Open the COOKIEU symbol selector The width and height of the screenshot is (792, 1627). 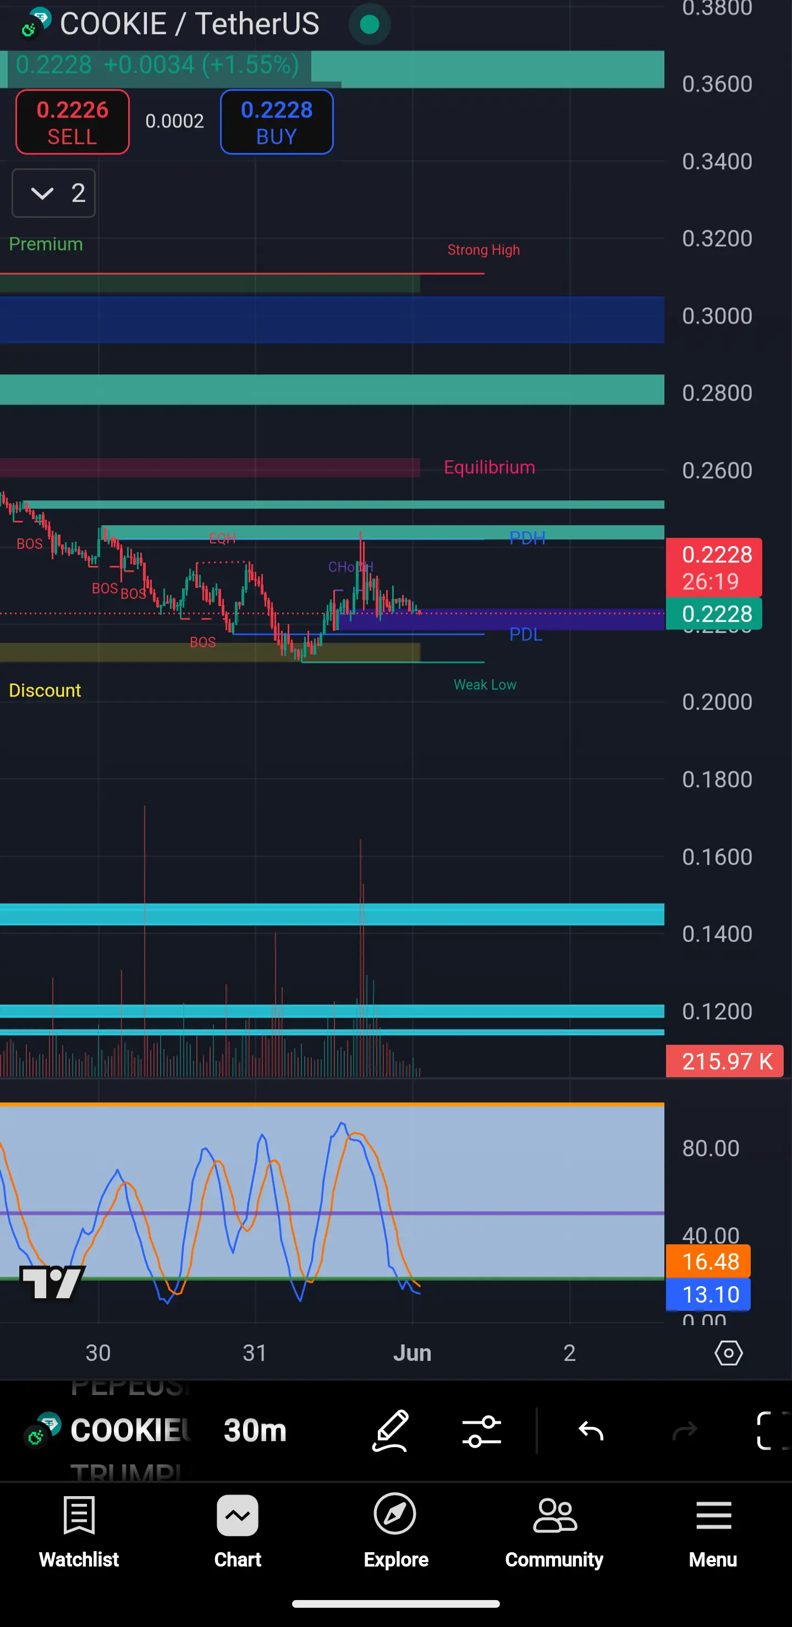click(x=130, y=1430)
